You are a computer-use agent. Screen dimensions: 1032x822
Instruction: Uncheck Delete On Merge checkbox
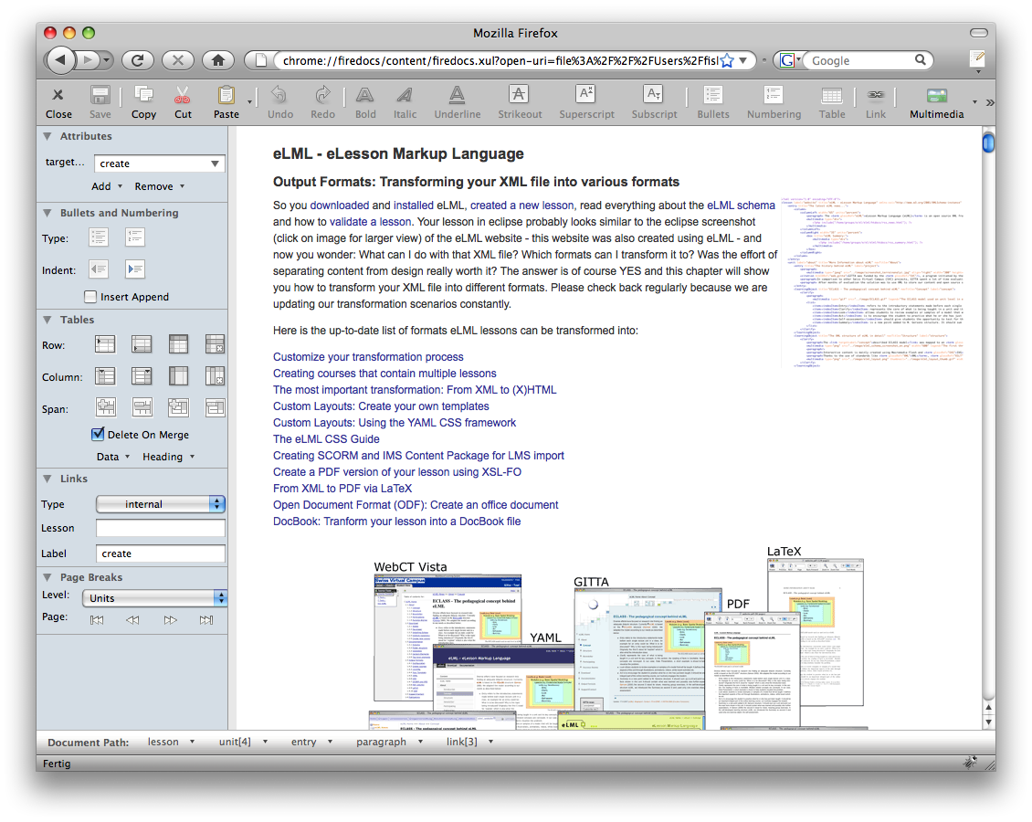[98, 434]
